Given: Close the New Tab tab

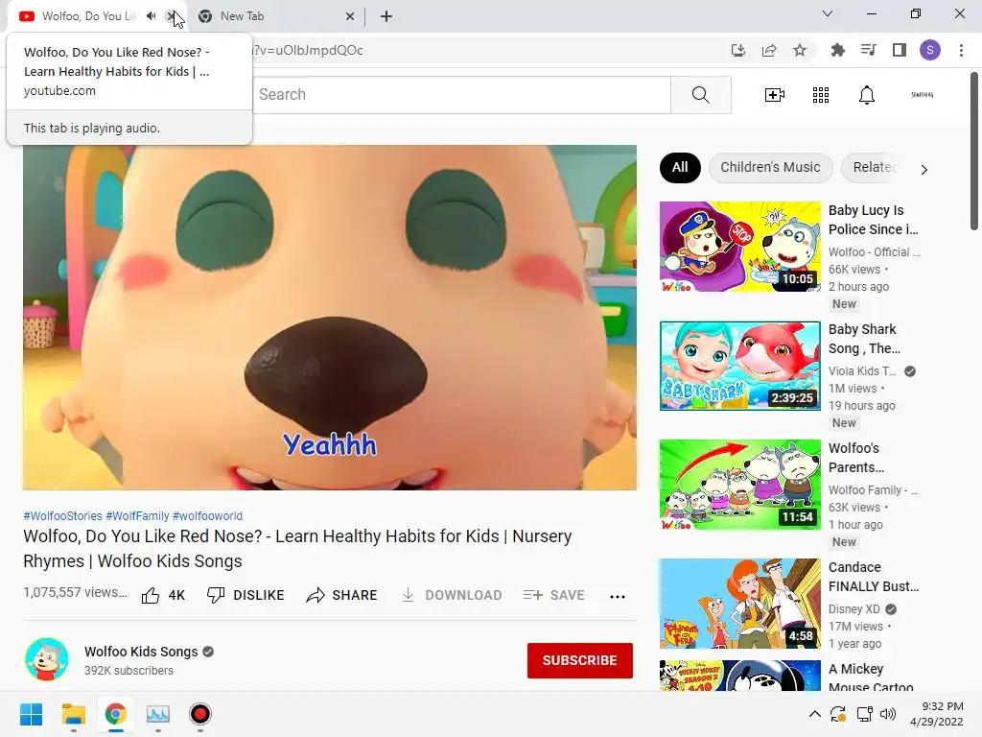Looking at the screenshot, I should (350, 16).
